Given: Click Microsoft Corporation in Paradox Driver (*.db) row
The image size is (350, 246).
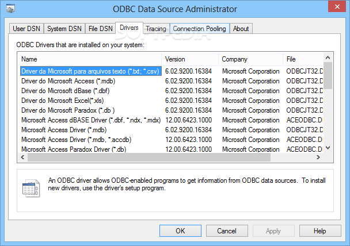Looking at the screenshot, I should (250, 149).
